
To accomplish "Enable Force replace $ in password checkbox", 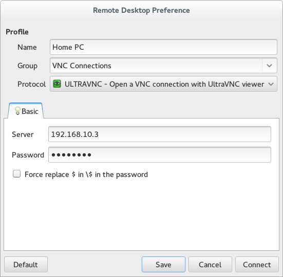I will [16, 174].
